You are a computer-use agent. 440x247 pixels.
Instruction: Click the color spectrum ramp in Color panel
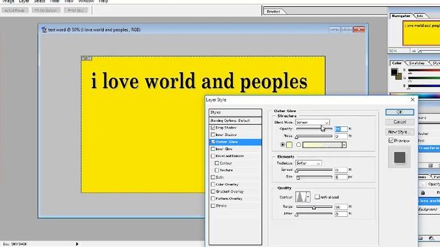(x=415, y=96)
